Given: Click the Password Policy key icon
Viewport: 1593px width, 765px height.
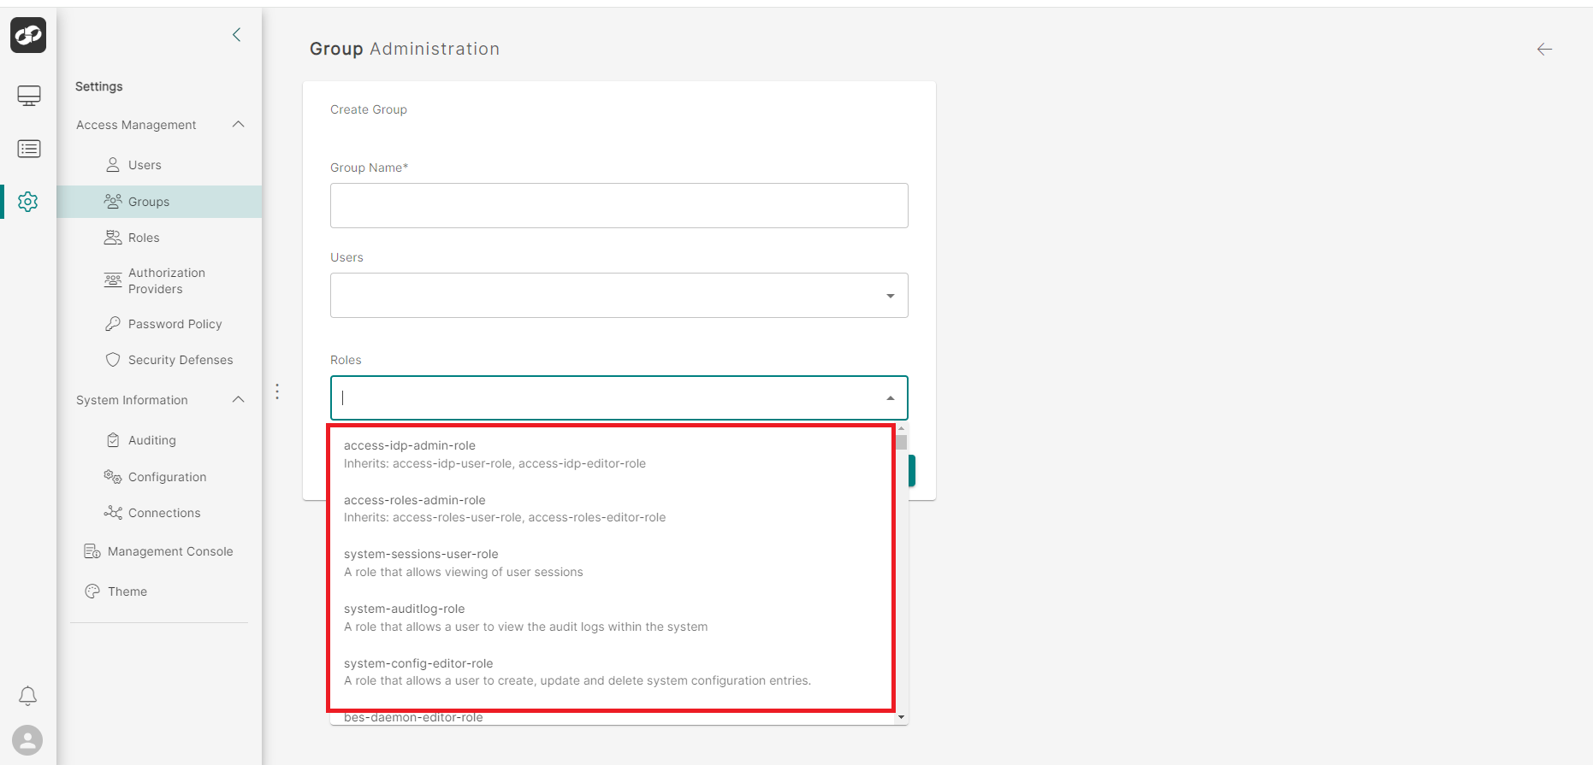Looking at the screenshot, I should (113, 324).
